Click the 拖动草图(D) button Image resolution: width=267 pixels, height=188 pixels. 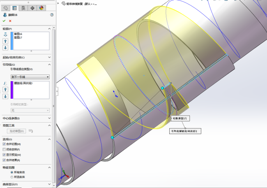[x=16, y=131]
